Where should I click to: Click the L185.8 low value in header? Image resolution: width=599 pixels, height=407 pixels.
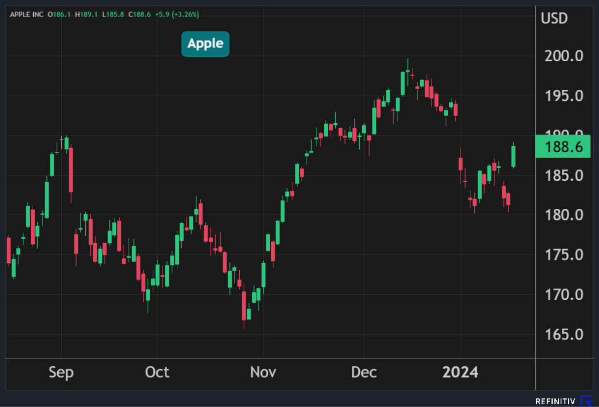pyautogui.click(x=113, y=14)
